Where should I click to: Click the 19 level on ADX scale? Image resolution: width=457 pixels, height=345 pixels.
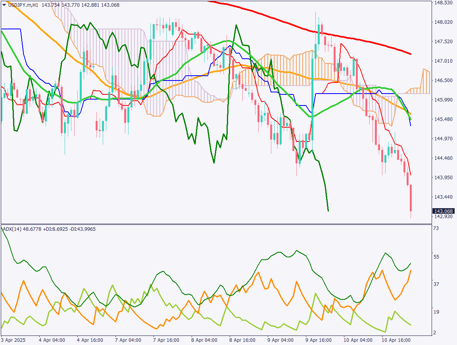click(x=436, y=312)
